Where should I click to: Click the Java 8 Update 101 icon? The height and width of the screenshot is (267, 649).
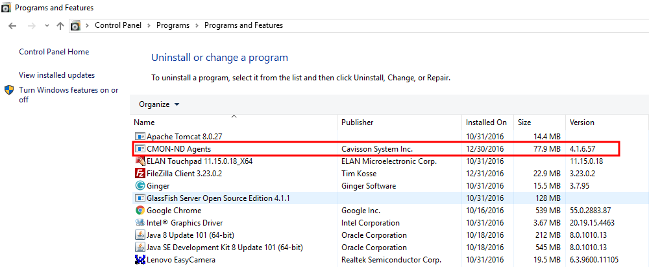pos(140,236)
